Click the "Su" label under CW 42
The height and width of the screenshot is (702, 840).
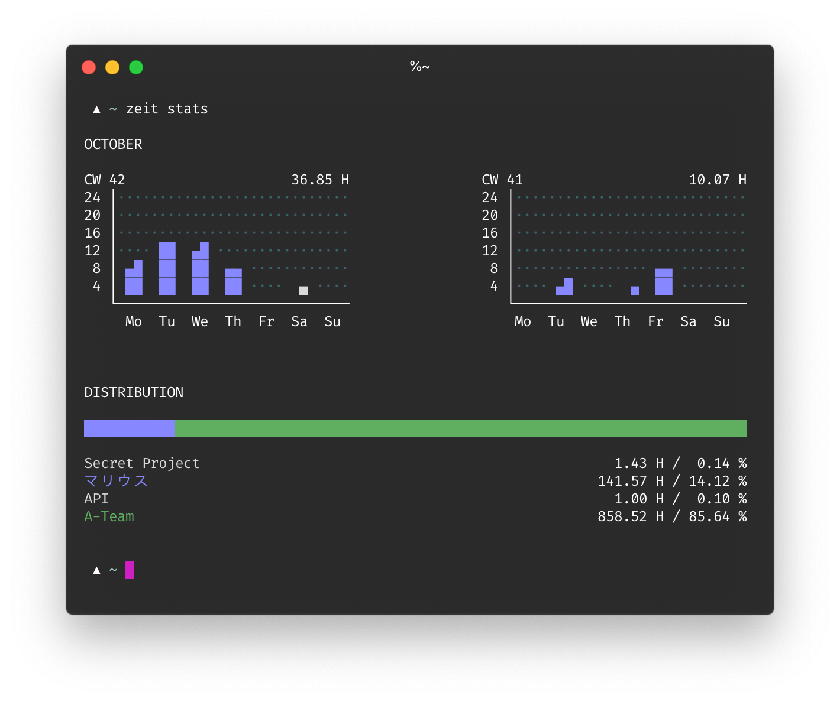pos(332,321)
